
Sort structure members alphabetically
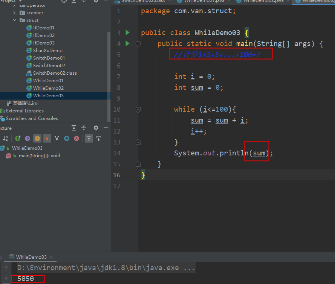click(5, 138)
